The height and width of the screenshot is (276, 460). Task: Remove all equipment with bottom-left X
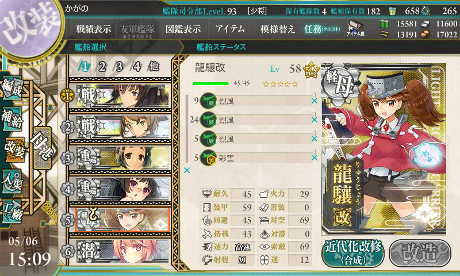coord(186,170)
